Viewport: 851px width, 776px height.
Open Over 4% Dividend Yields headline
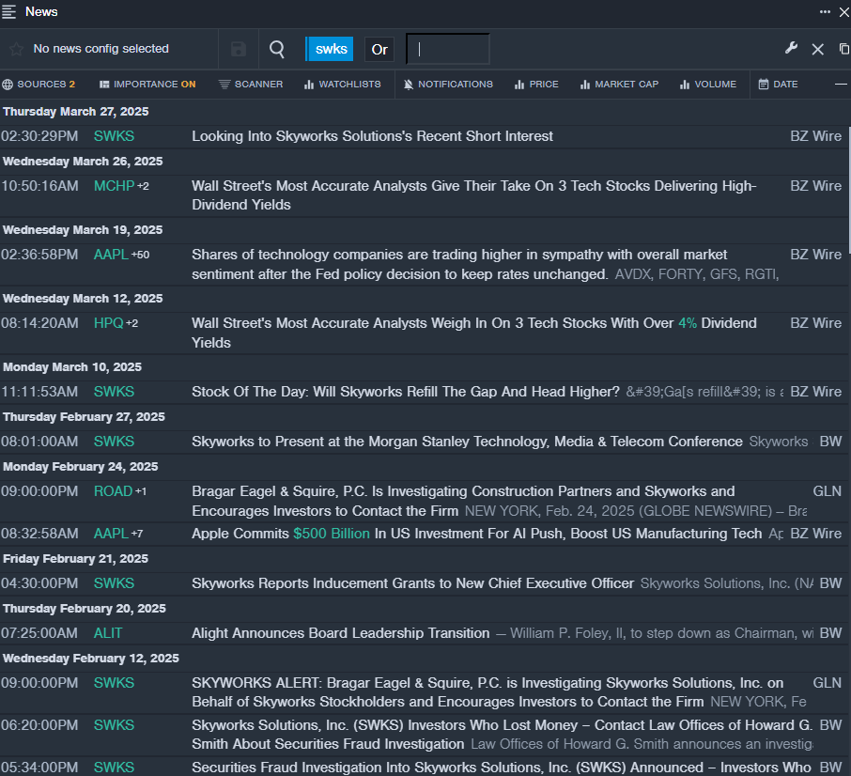tap(473, 333)
